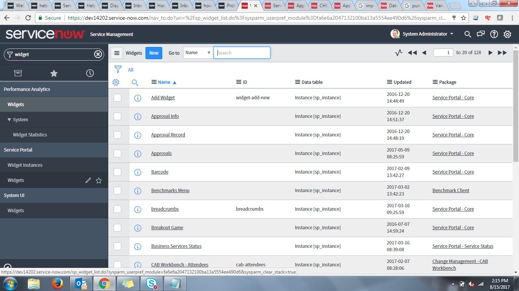The width and height of the screenshot is (519, 291).
Task: Go to the previous page arrow
Action: 424,53
